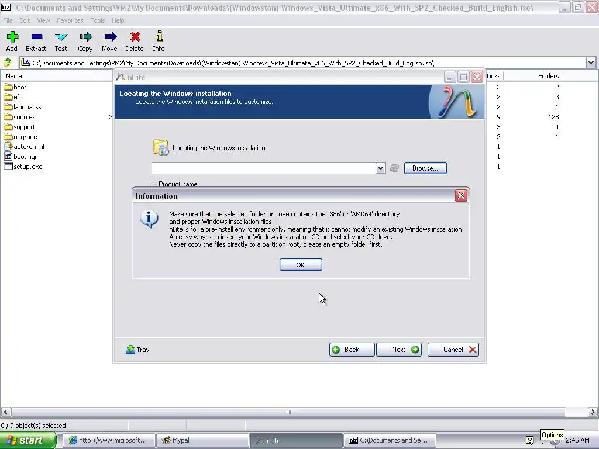Click the '0 / 9 object(s) selected' status text
Image resolution: width=599 pixels, height=449 pixels.
[x=33, y=426]
